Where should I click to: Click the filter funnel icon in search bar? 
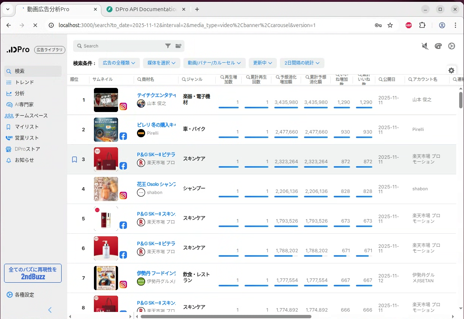point(168,46)
